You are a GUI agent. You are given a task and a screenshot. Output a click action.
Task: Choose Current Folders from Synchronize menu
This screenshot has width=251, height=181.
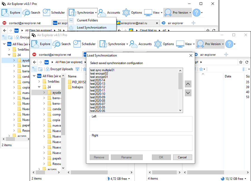click(x=92, y=20)
